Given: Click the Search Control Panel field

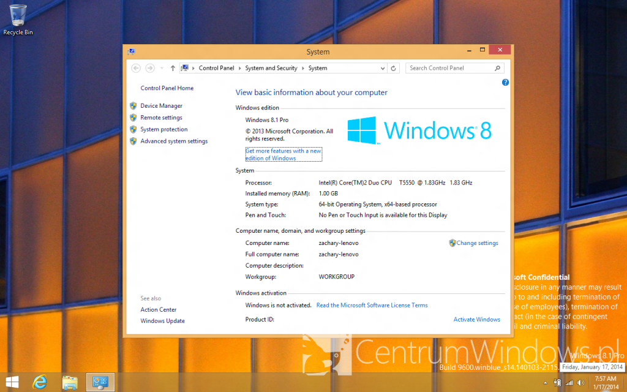Looking at the screenshot, I should tap(450, 69).
